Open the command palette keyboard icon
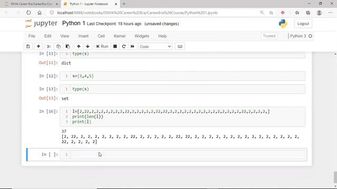 tap(180, 47)
